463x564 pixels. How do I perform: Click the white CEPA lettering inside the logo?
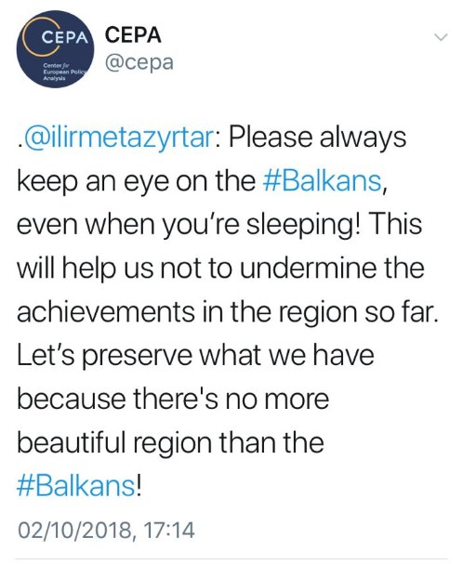pyautogui.click(x=65, y=37)
